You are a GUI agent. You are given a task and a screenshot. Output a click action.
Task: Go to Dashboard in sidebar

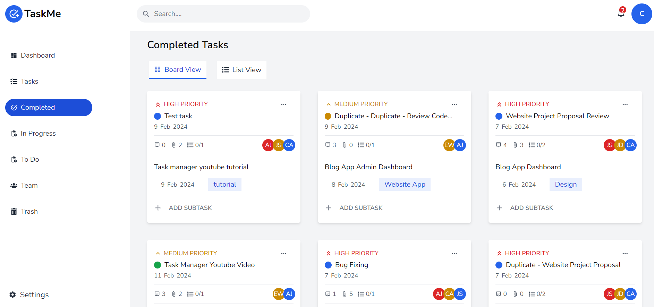coord(49,56)
